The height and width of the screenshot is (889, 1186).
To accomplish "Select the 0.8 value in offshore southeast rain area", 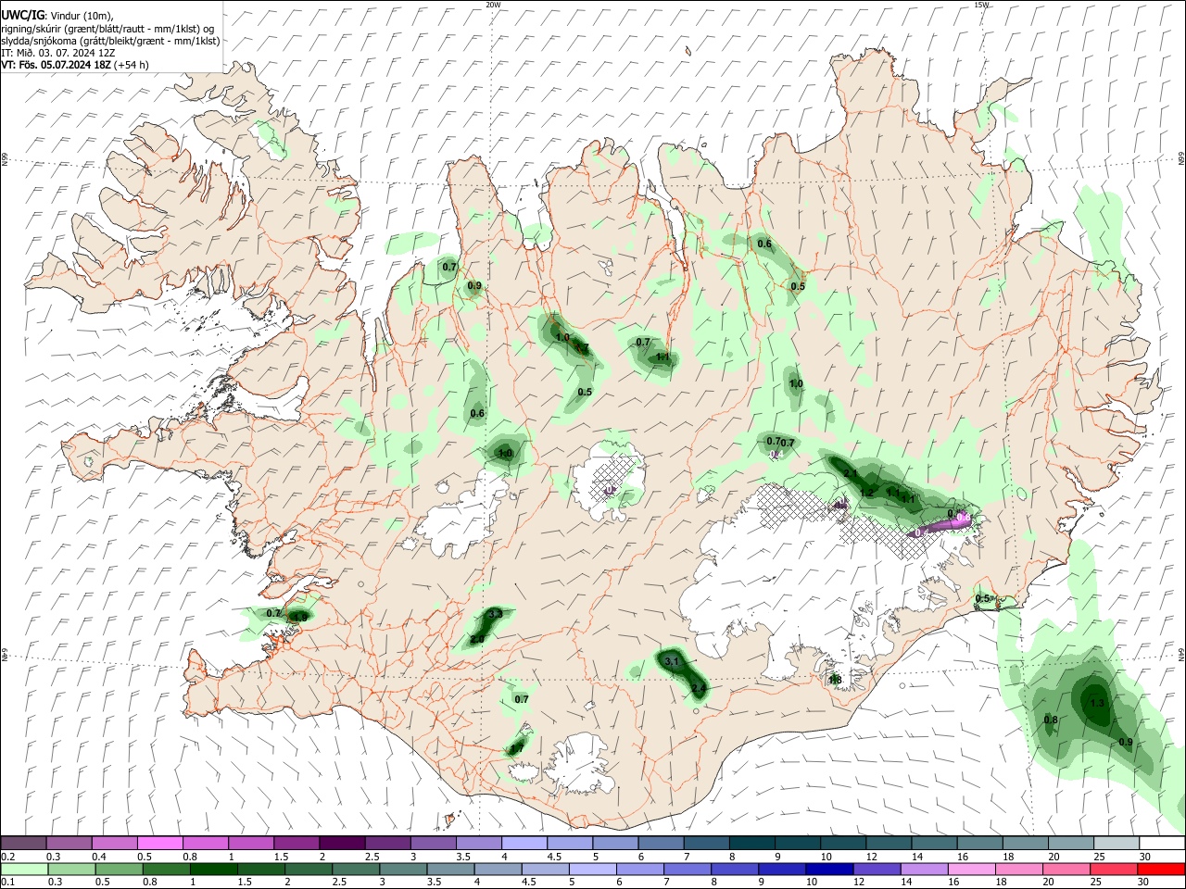I will tap(1051, 720).
